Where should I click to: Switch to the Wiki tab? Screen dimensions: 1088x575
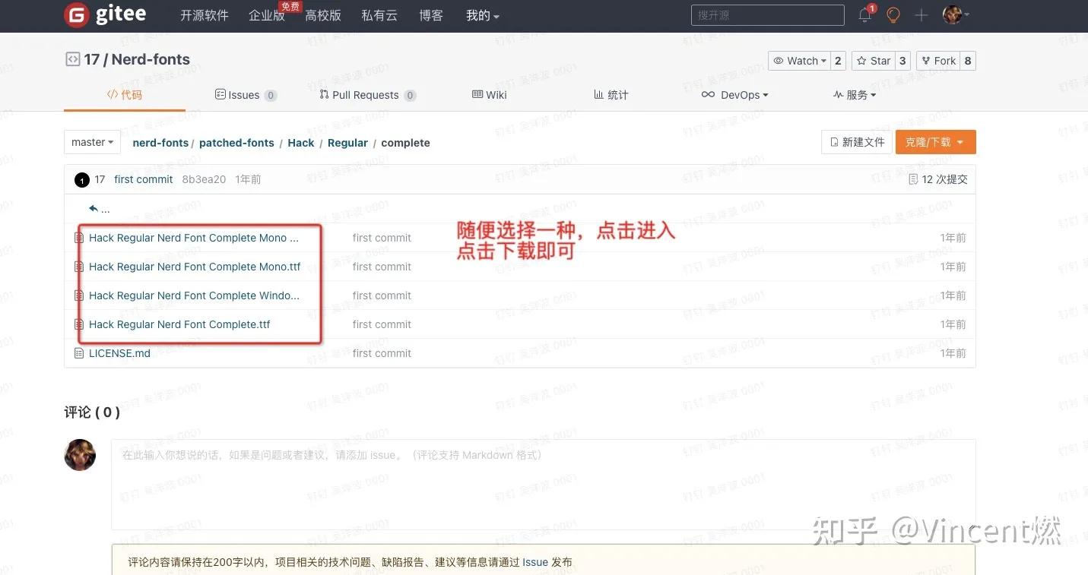(490, 95)
